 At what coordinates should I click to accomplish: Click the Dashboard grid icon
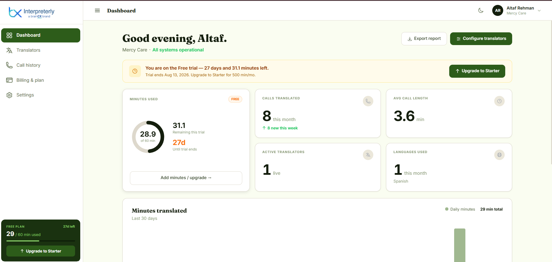click(x=9, y=35)
